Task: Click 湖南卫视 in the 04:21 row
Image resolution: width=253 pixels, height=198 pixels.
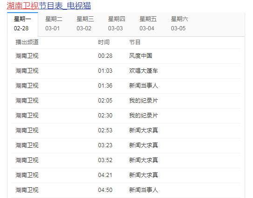Action: (x=27, y=175)
